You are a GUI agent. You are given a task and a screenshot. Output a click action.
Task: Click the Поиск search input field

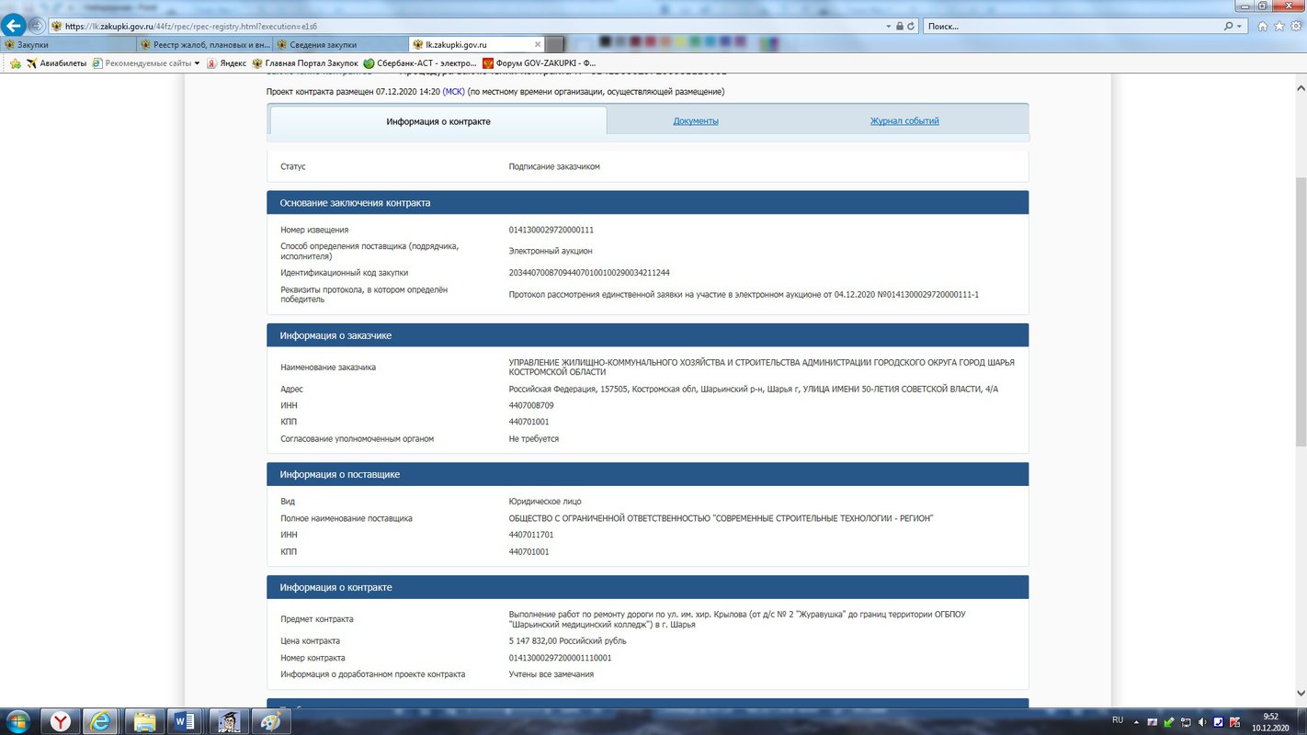pyautogui.click(x=1072, y=27)
